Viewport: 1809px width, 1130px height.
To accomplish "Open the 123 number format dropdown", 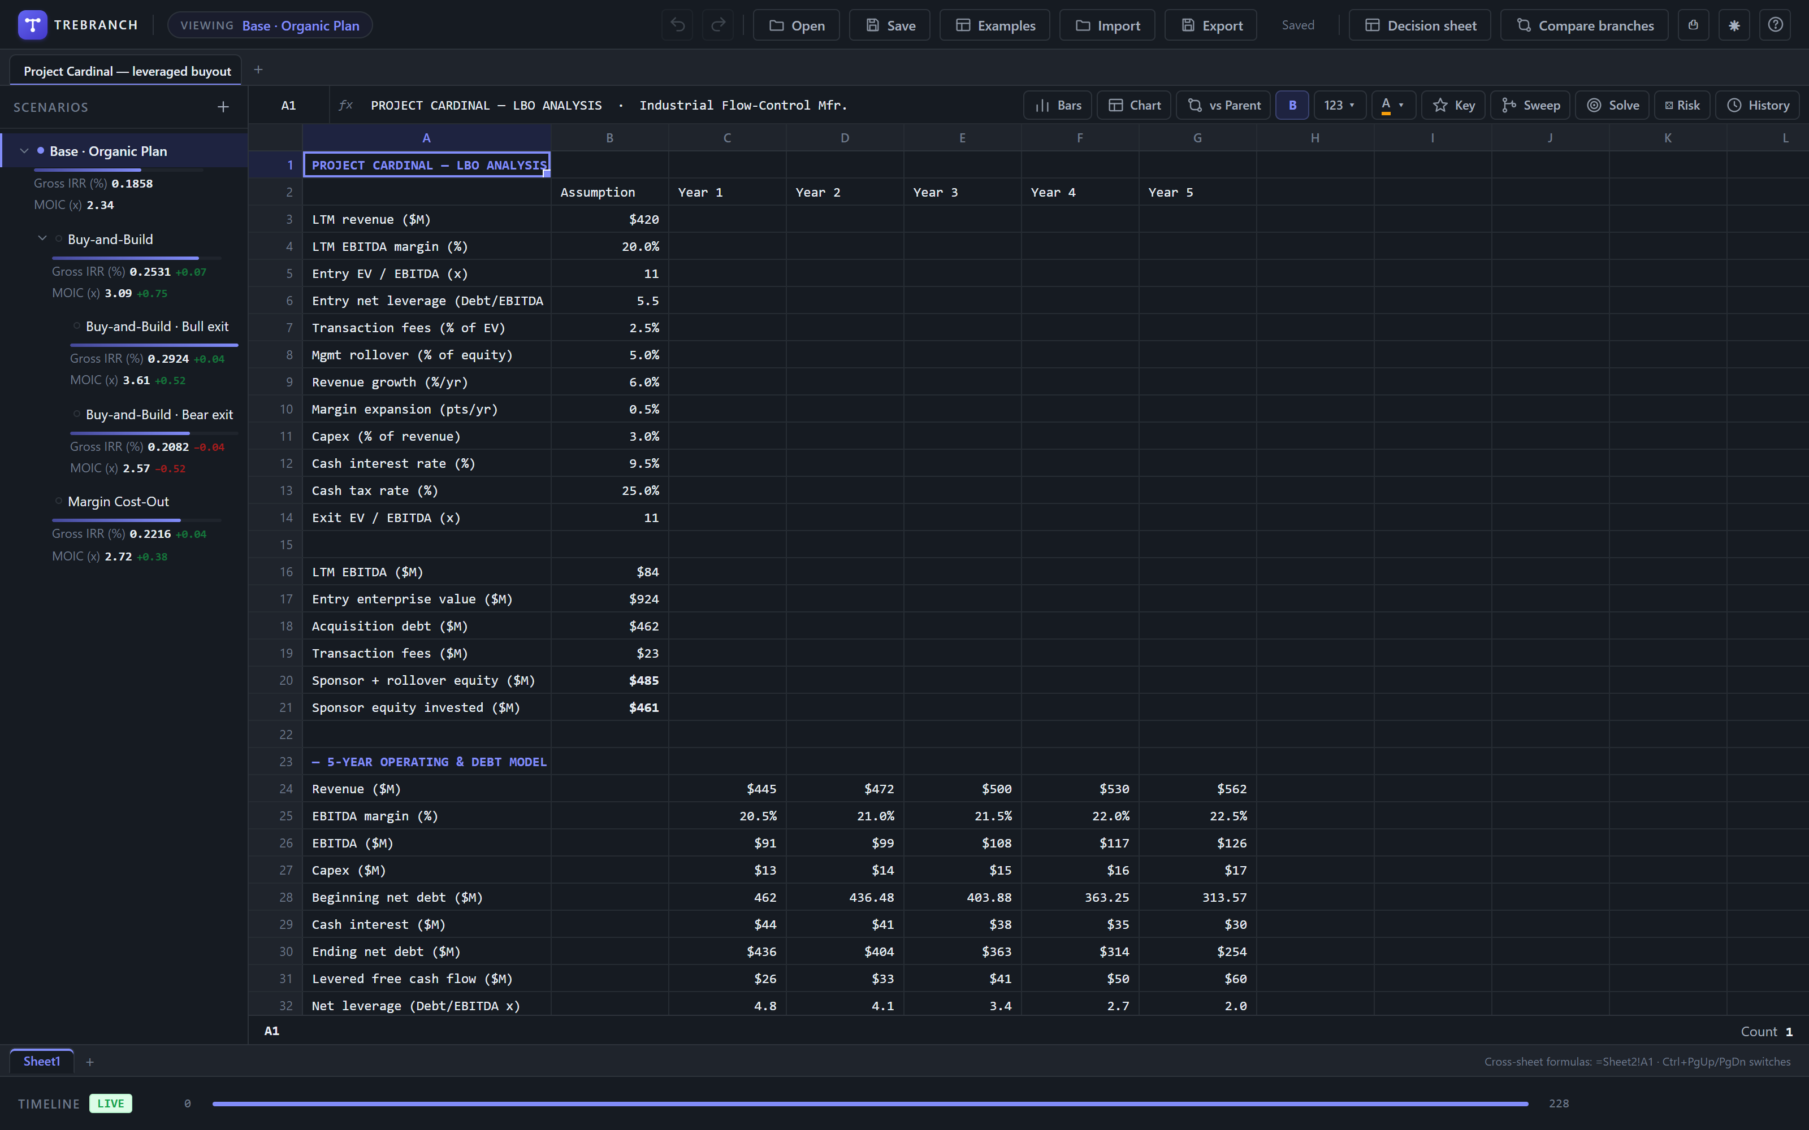I will pos(1340,106).
